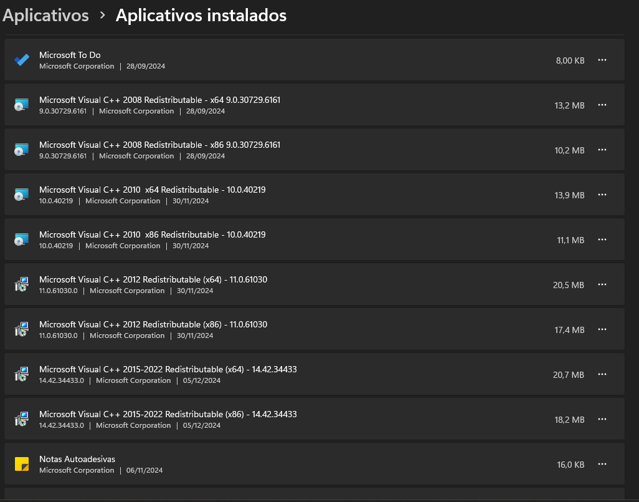The height and width of the screenshot is (502, 639).
Task: Select Microsoft Visual C++ 2008 Redistributable x64 title
Action: tap(159, 100)
